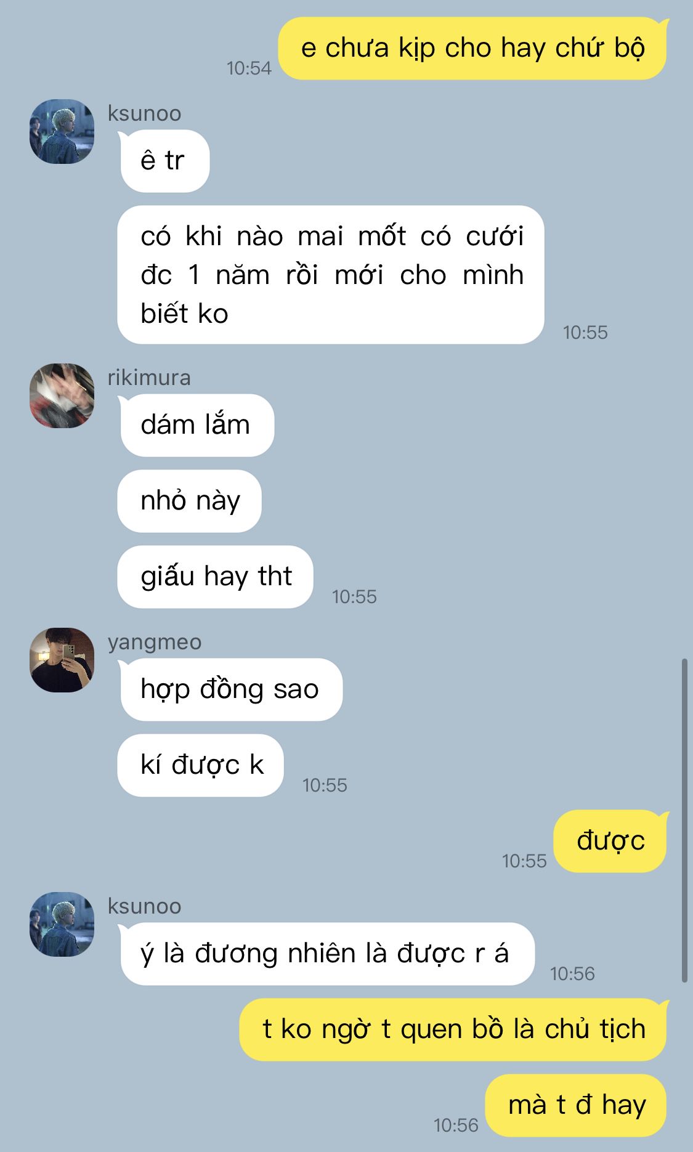The image size is (693, 1152).
Task: Select the 'nhỏ này' message bubble
Action: coord(190,501)
